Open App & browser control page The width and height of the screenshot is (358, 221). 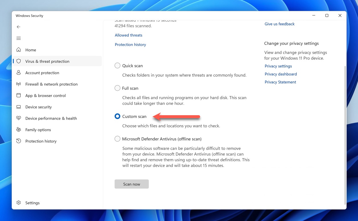pyautogui.click(x=57, y=96)
